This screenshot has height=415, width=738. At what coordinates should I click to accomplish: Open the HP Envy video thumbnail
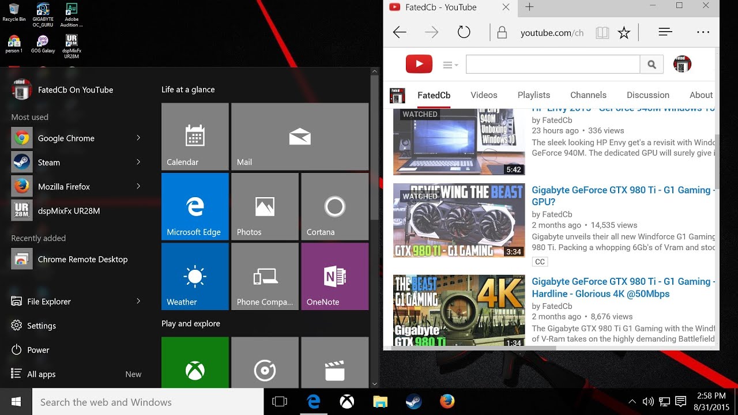(x=459, y=142)
